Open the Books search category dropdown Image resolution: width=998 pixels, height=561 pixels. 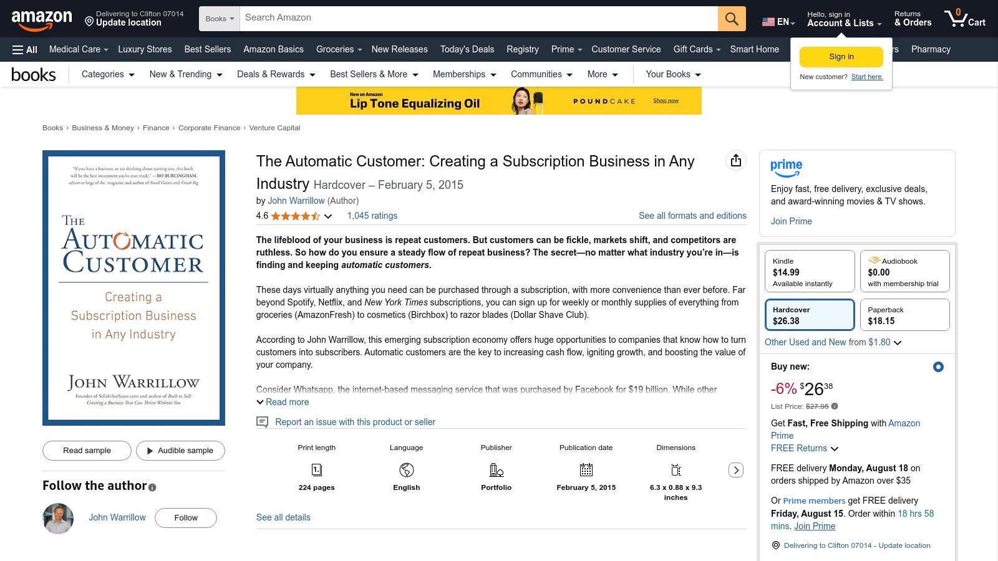220,19
